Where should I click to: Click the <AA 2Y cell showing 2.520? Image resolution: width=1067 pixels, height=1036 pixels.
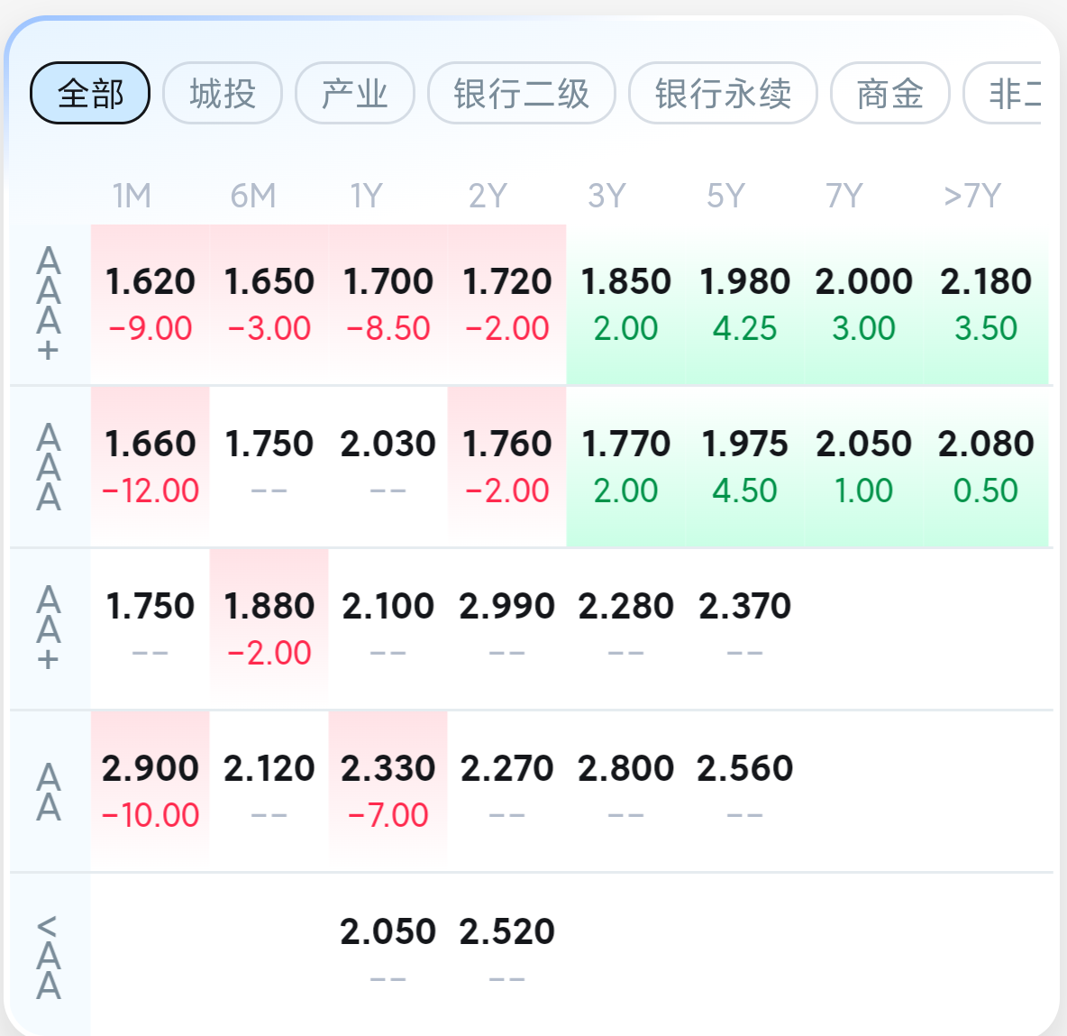click(x=507, y=954)
